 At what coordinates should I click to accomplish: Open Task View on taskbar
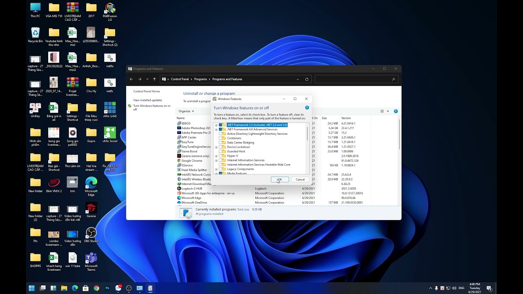(42, 288)
